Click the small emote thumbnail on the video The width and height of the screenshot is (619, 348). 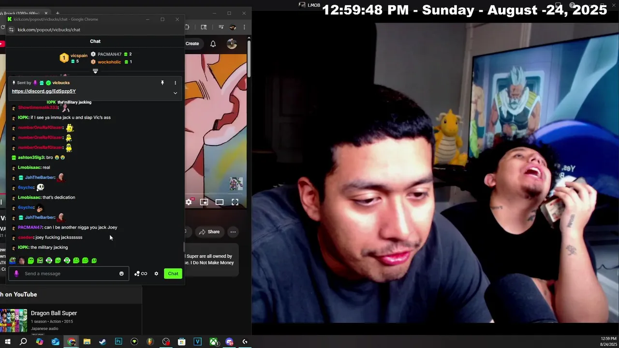(x=236, y=184)
